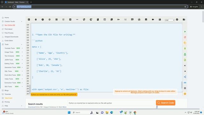204x115 pixels.
Task: Click the three-dots more toolbar icon
Action: 77,19
